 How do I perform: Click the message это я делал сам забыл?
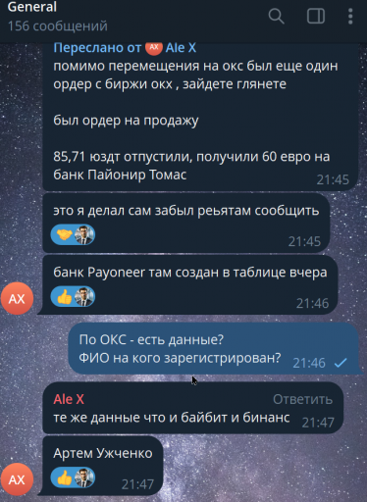(x=186, y=211)
